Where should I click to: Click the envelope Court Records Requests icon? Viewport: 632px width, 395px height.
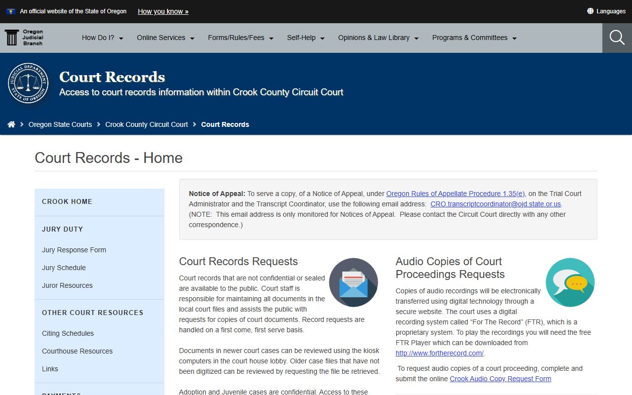click(354, 282)
